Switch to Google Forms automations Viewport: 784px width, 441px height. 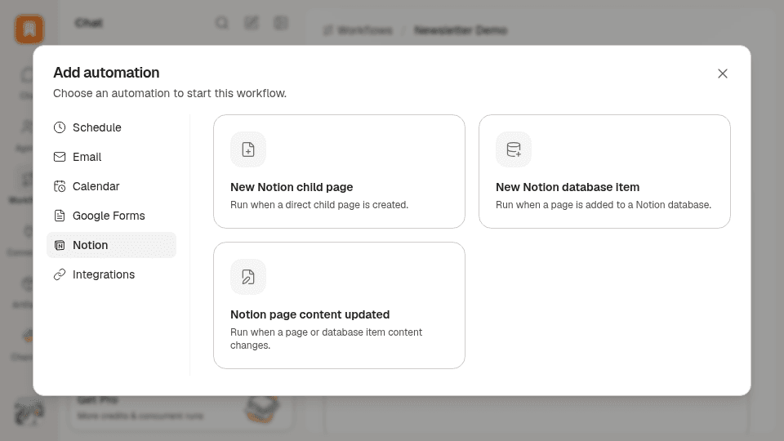click(x=111, y=216)
